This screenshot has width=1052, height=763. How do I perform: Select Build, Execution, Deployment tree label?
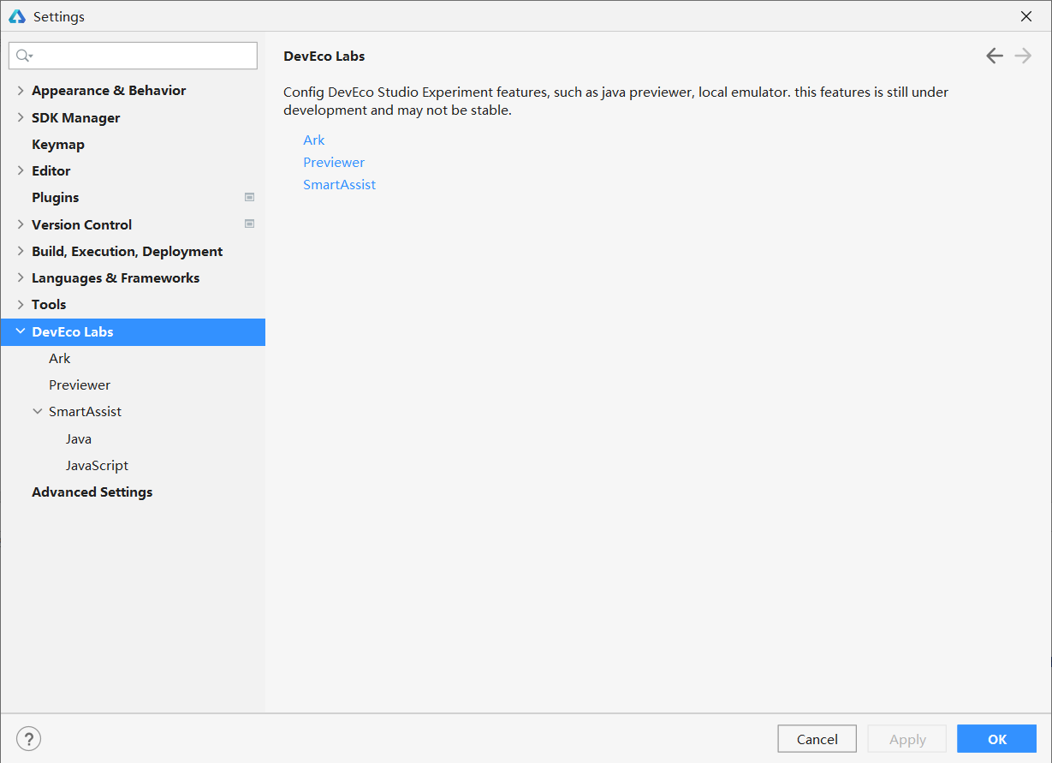[x=127, y=252]
